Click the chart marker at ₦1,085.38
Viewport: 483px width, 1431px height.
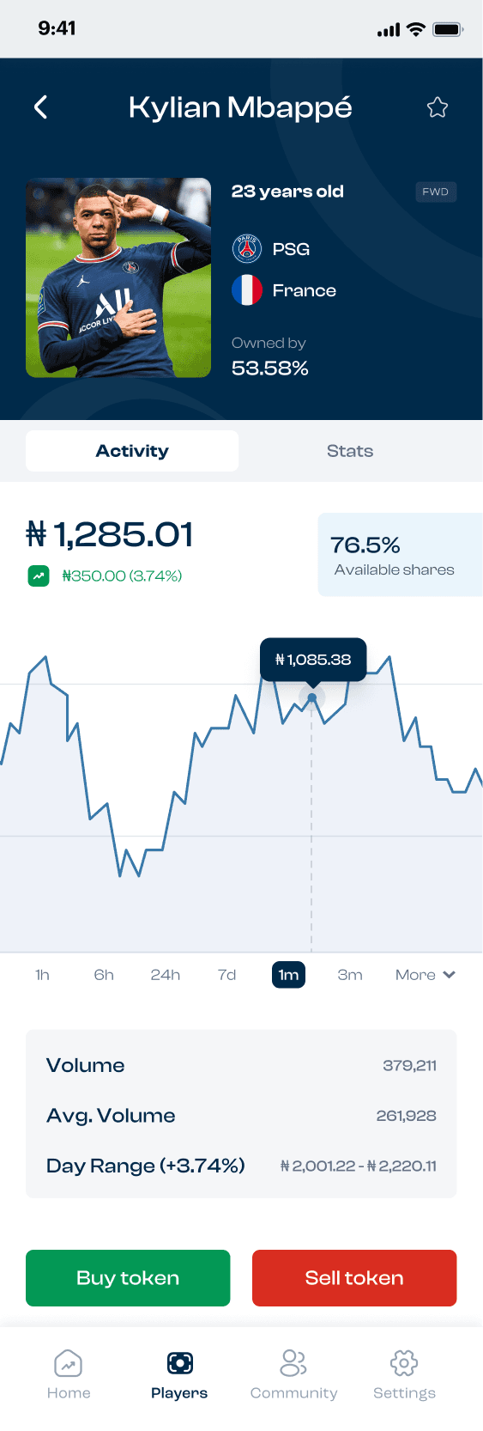pos(312,697)
